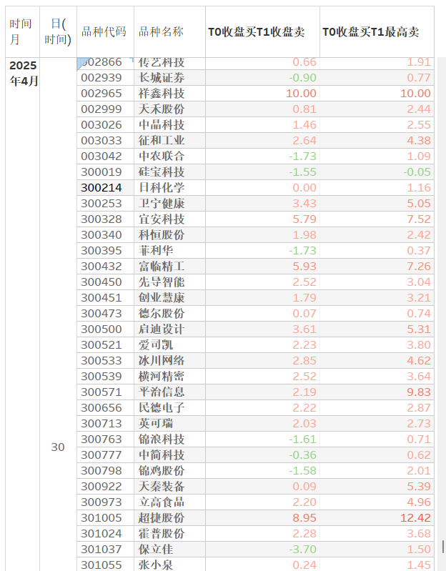Click stock name 保立佳

(156, 549)
